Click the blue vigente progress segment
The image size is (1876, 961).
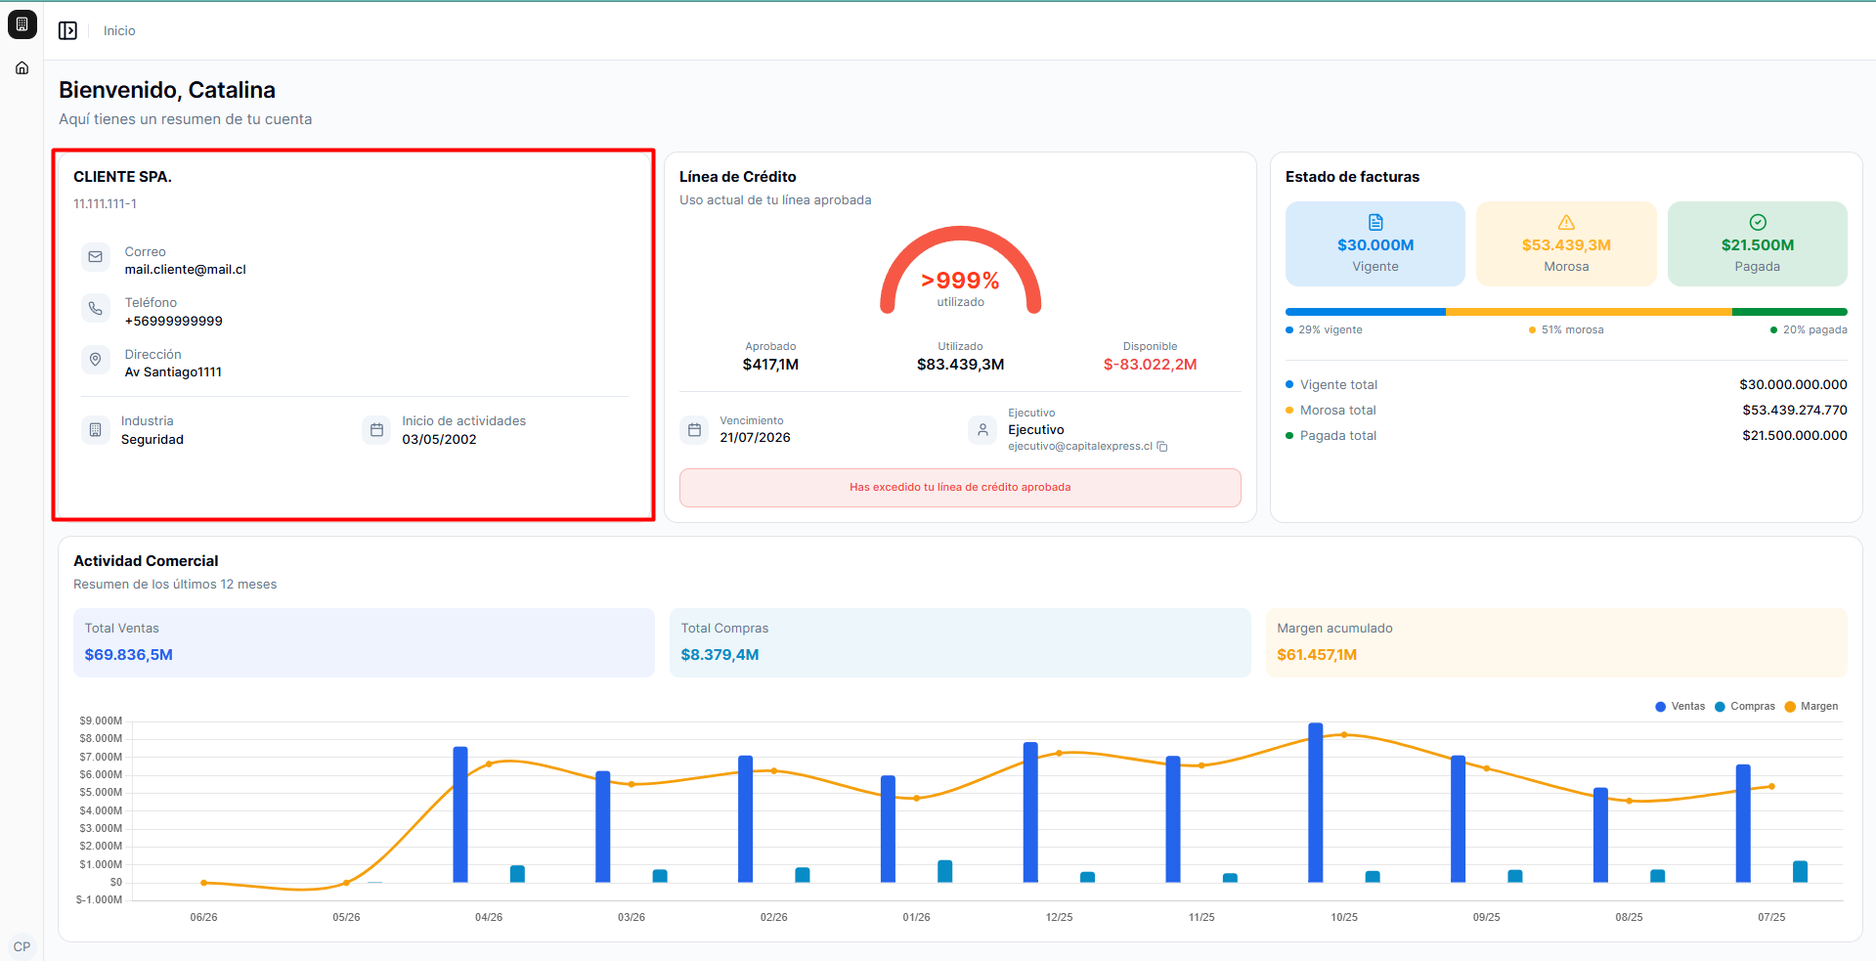[1366, 312]
